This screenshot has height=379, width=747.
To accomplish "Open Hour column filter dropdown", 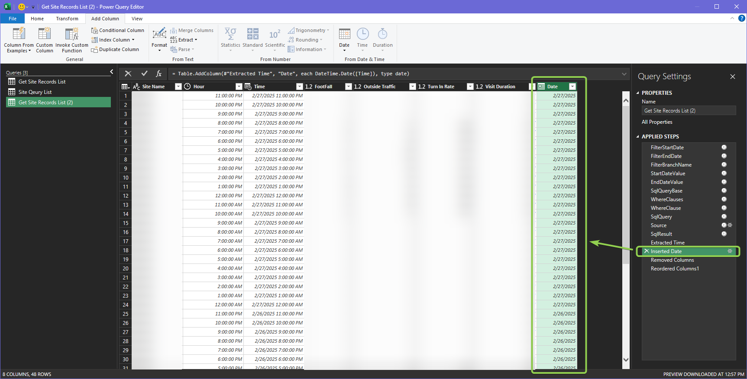I will coord(239,87).
